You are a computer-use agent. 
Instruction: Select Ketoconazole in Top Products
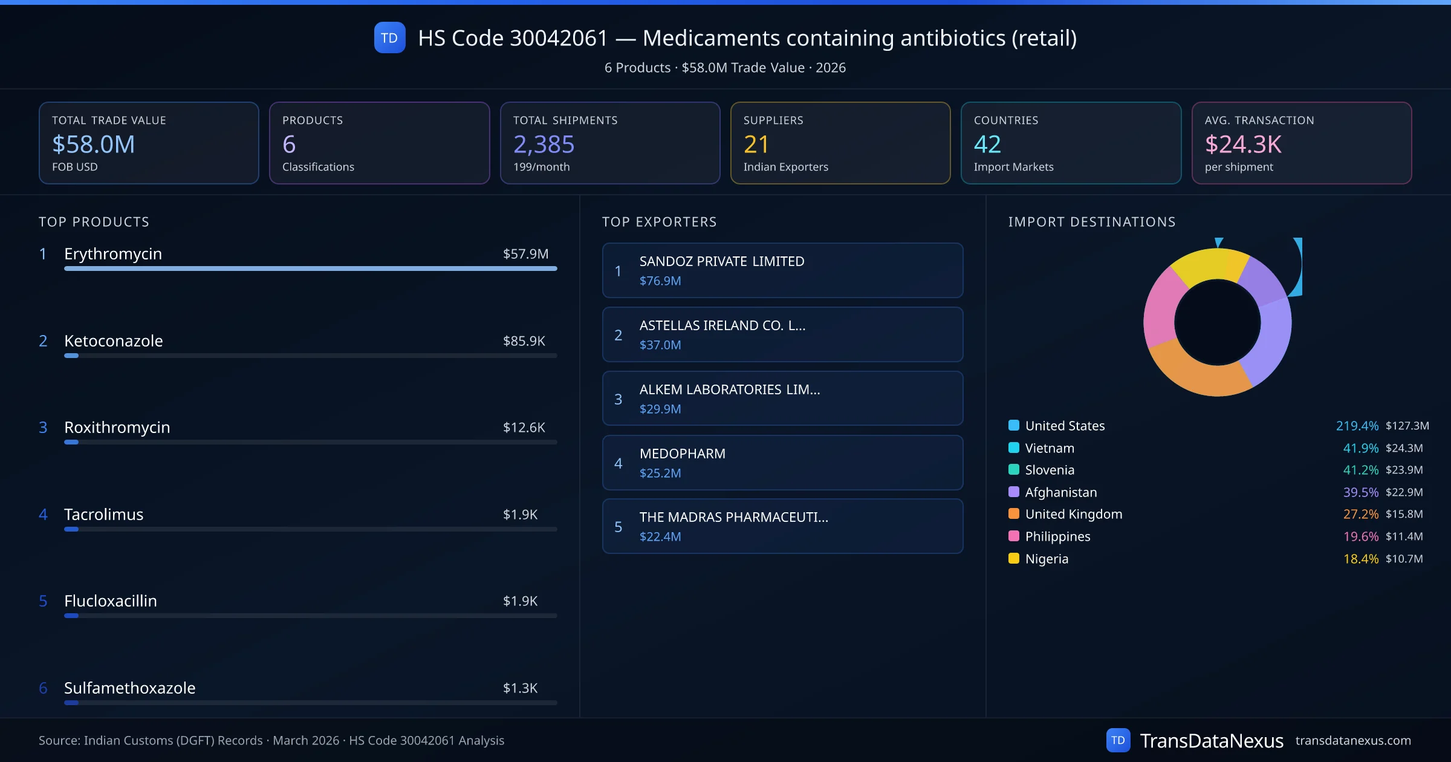click(114, 340)
